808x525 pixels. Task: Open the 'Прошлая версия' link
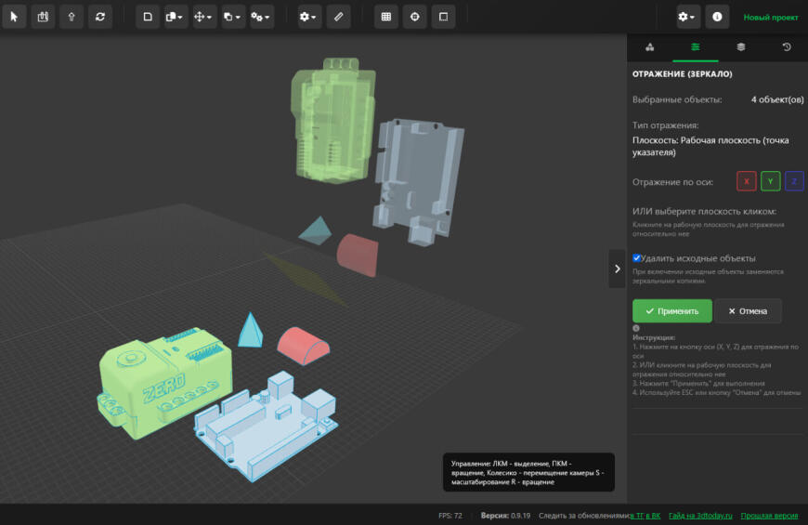[769, 515]
